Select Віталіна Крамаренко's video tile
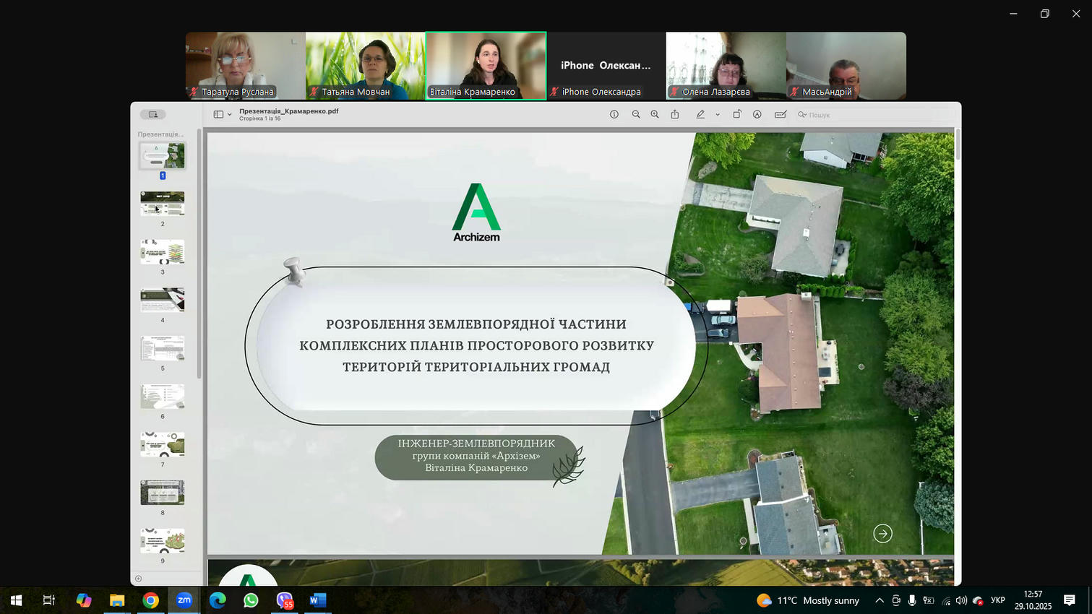The height and width of the screenshot is (614, 1092). coord(486,65)
